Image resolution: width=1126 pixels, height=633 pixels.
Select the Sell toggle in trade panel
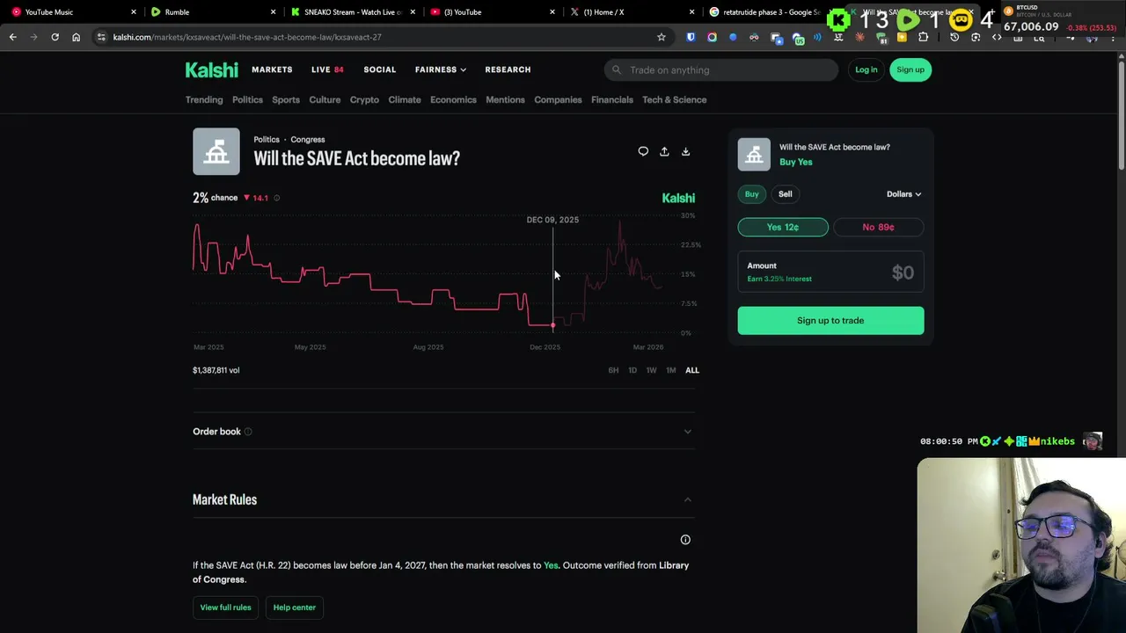tap(785, 194)
